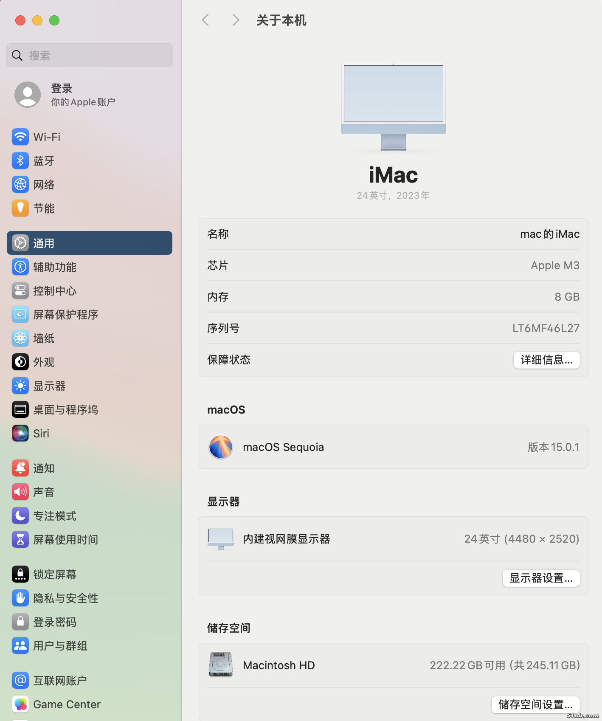Screen dimensions: 602x721
Task: Click the serial number LT6MF46L27
Action: (546, 328)
